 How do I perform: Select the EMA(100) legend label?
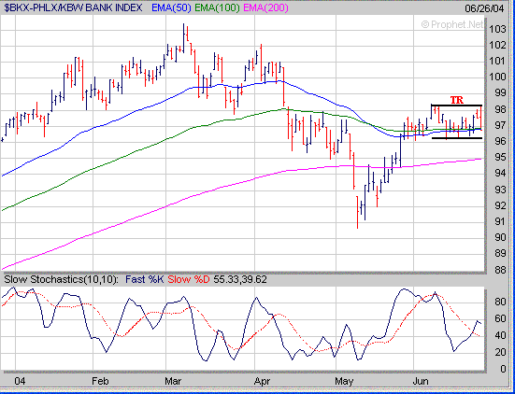tap(217, 7)
